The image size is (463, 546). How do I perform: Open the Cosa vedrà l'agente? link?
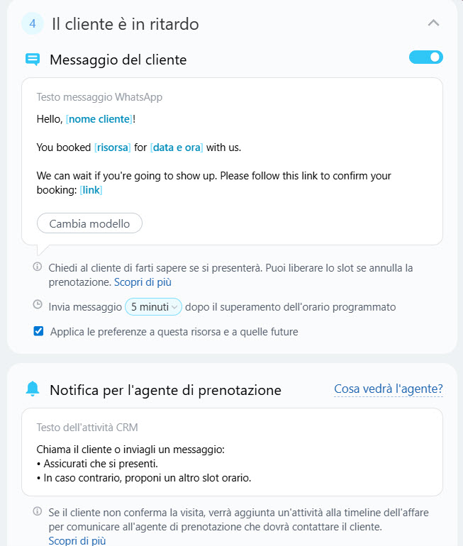389,389
